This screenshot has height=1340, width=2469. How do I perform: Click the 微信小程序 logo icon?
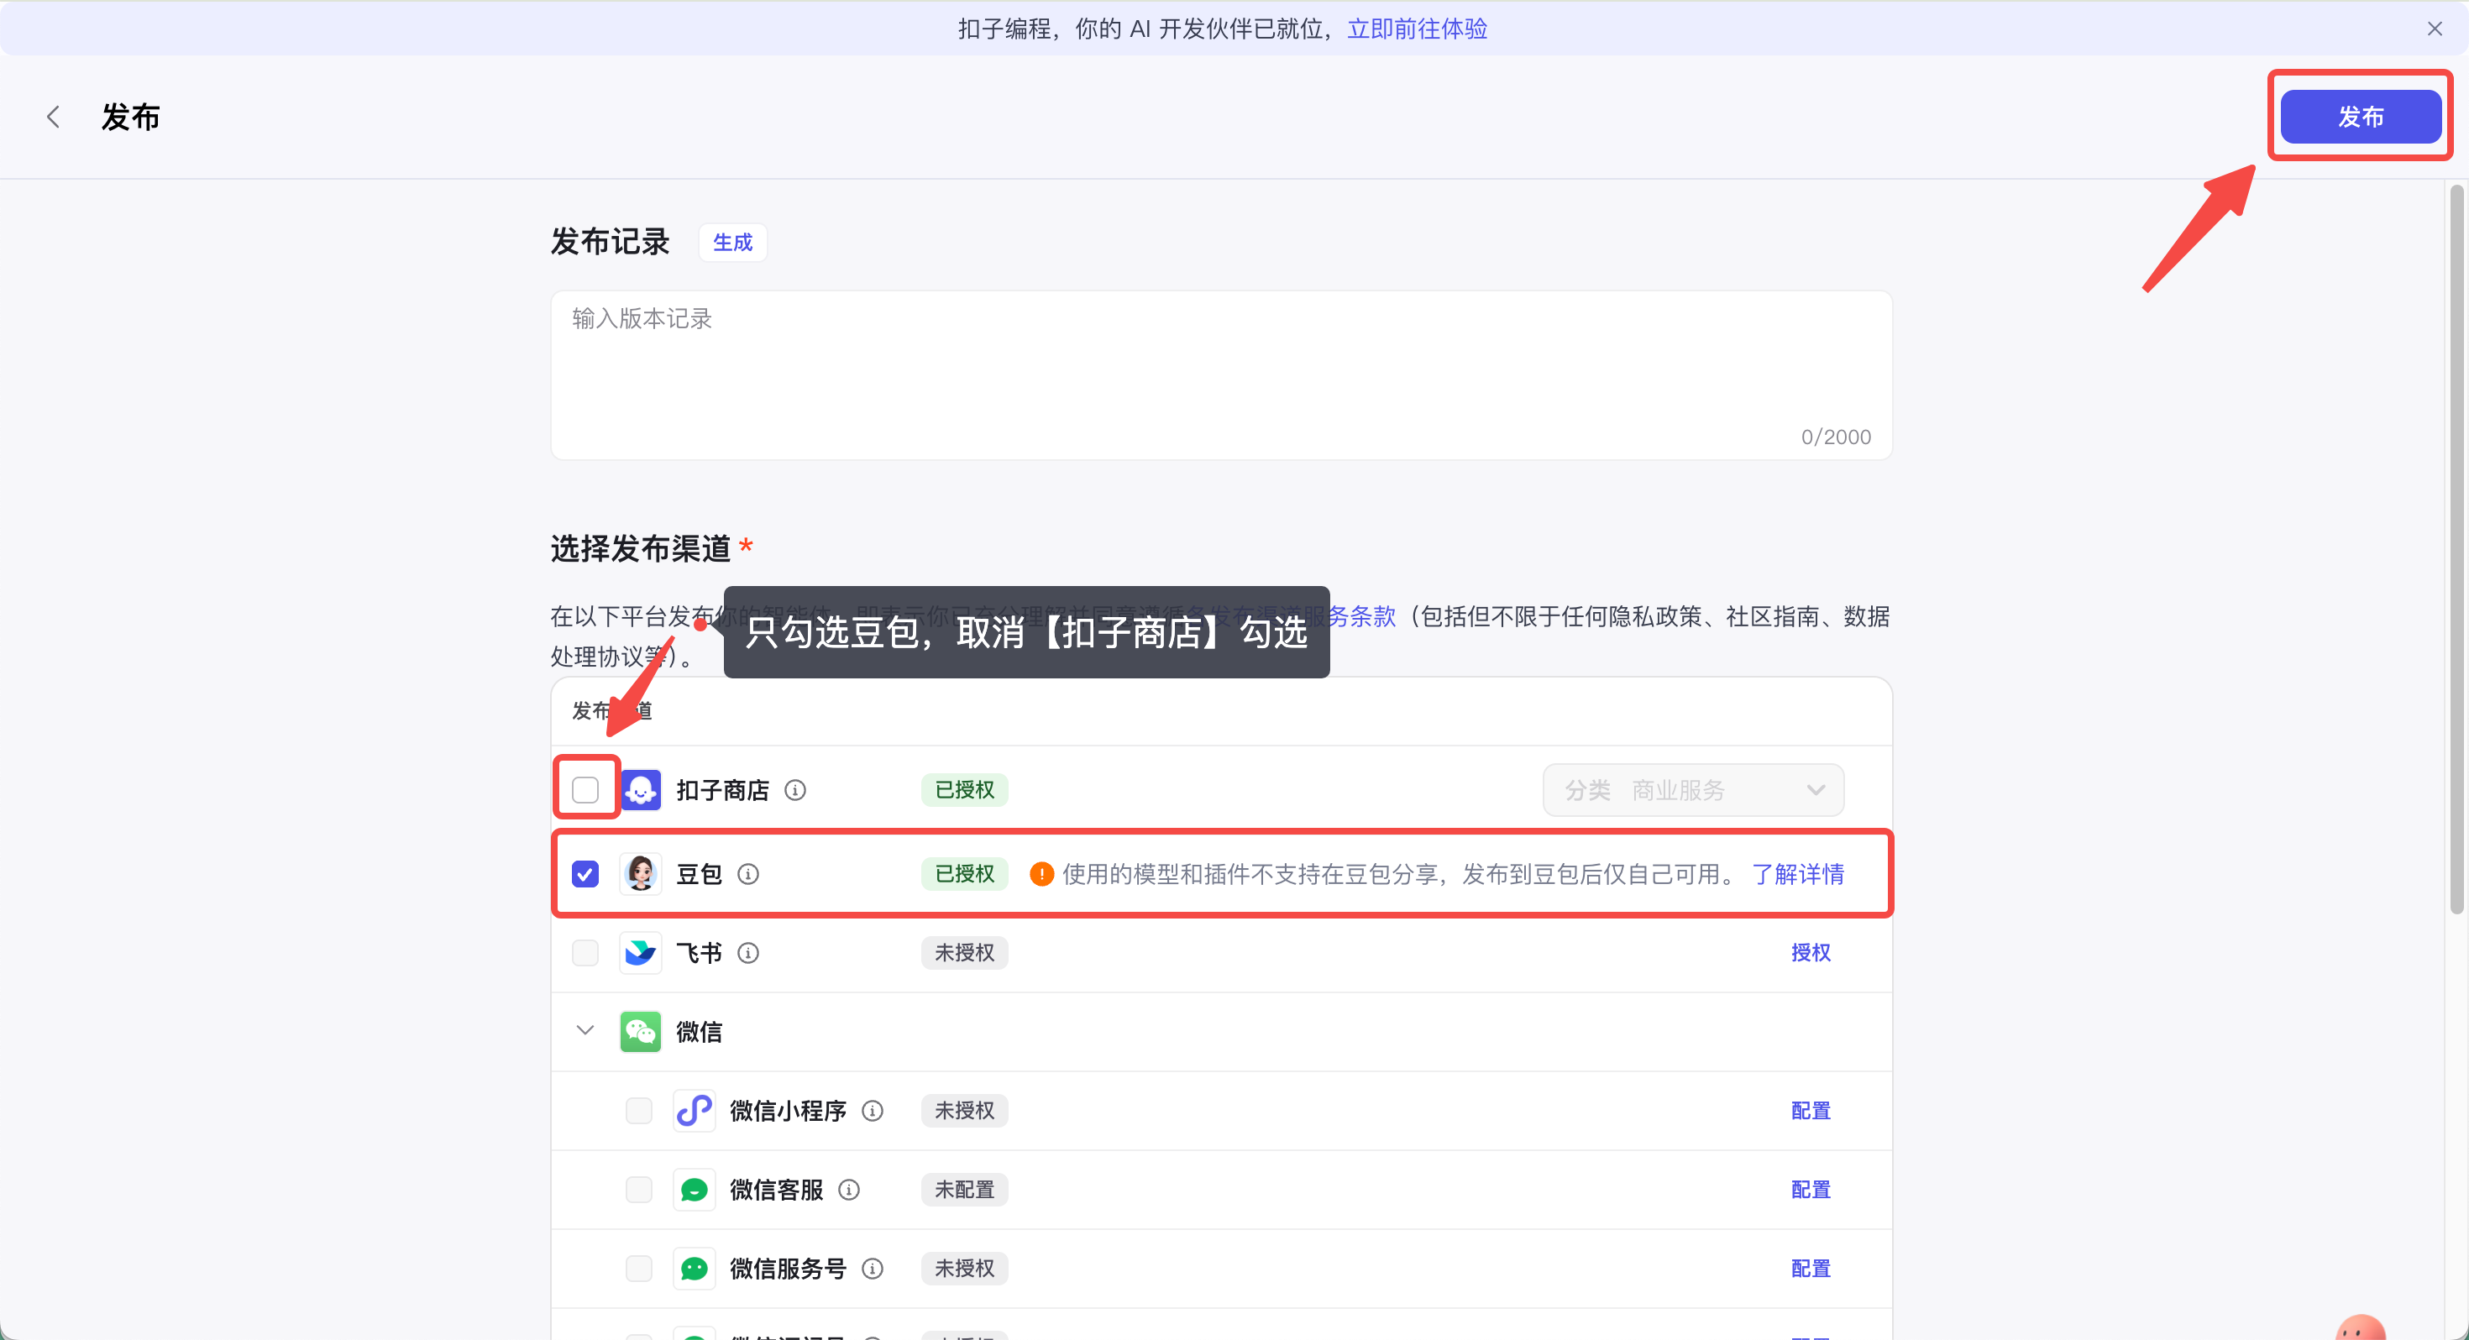pyautogui.click(x=694, y=1110)
